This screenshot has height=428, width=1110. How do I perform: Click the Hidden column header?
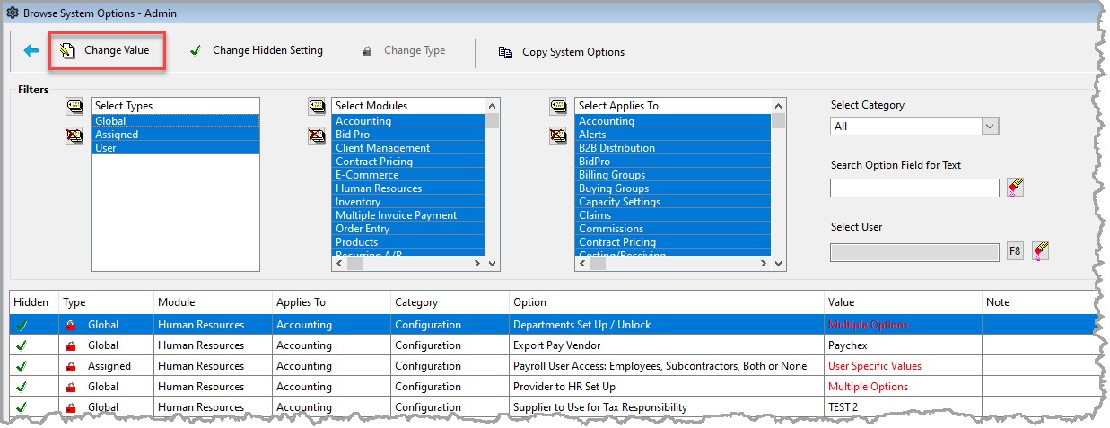(33, 302)
